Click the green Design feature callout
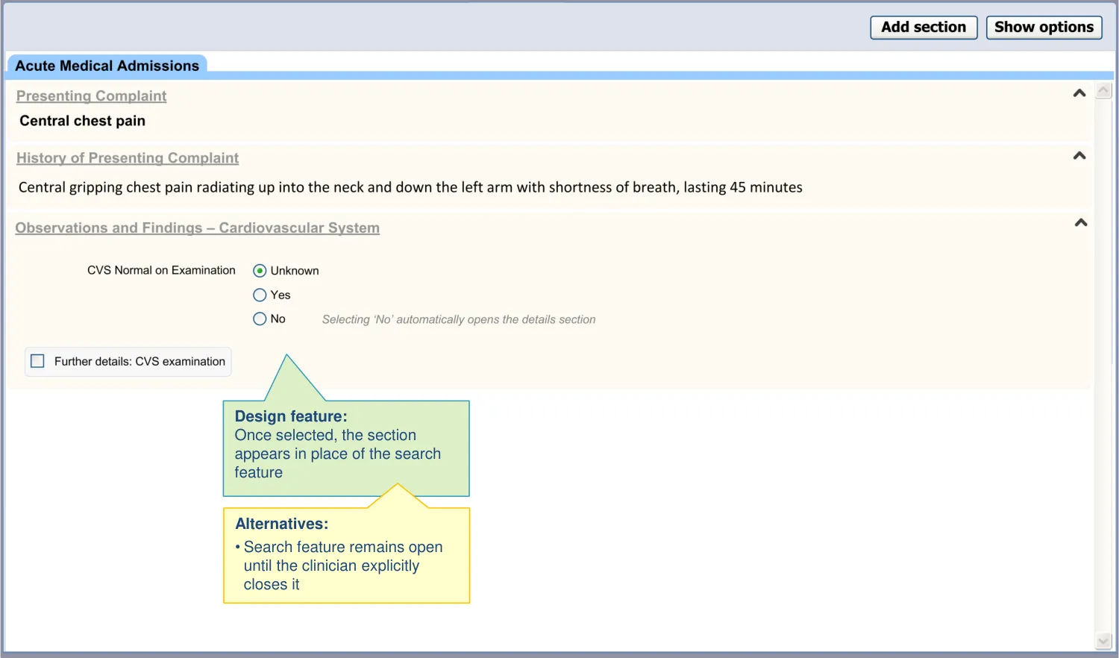This screenshot has width=1119, height=658. tap(345, 448)
